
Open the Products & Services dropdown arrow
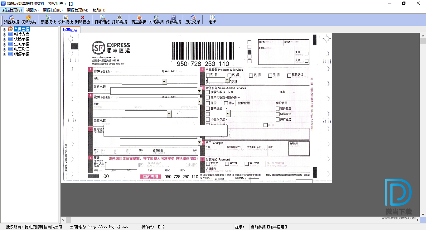(x=227, y=80)
